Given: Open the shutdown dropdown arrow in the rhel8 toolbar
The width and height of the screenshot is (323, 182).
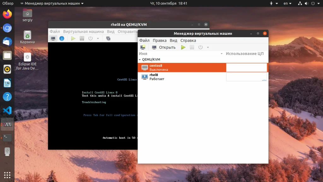Looking at the screenshot, I should [98, 38].
